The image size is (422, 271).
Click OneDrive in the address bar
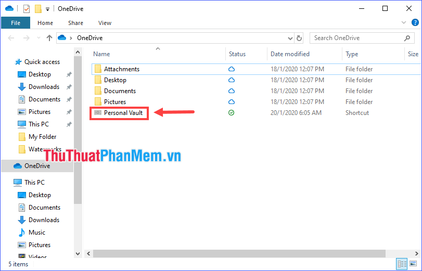pos(89,38)
